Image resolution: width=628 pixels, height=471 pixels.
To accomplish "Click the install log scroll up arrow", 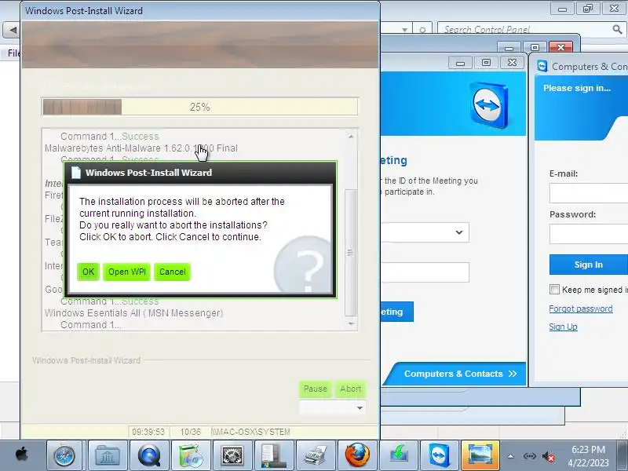I will point(351,137).
